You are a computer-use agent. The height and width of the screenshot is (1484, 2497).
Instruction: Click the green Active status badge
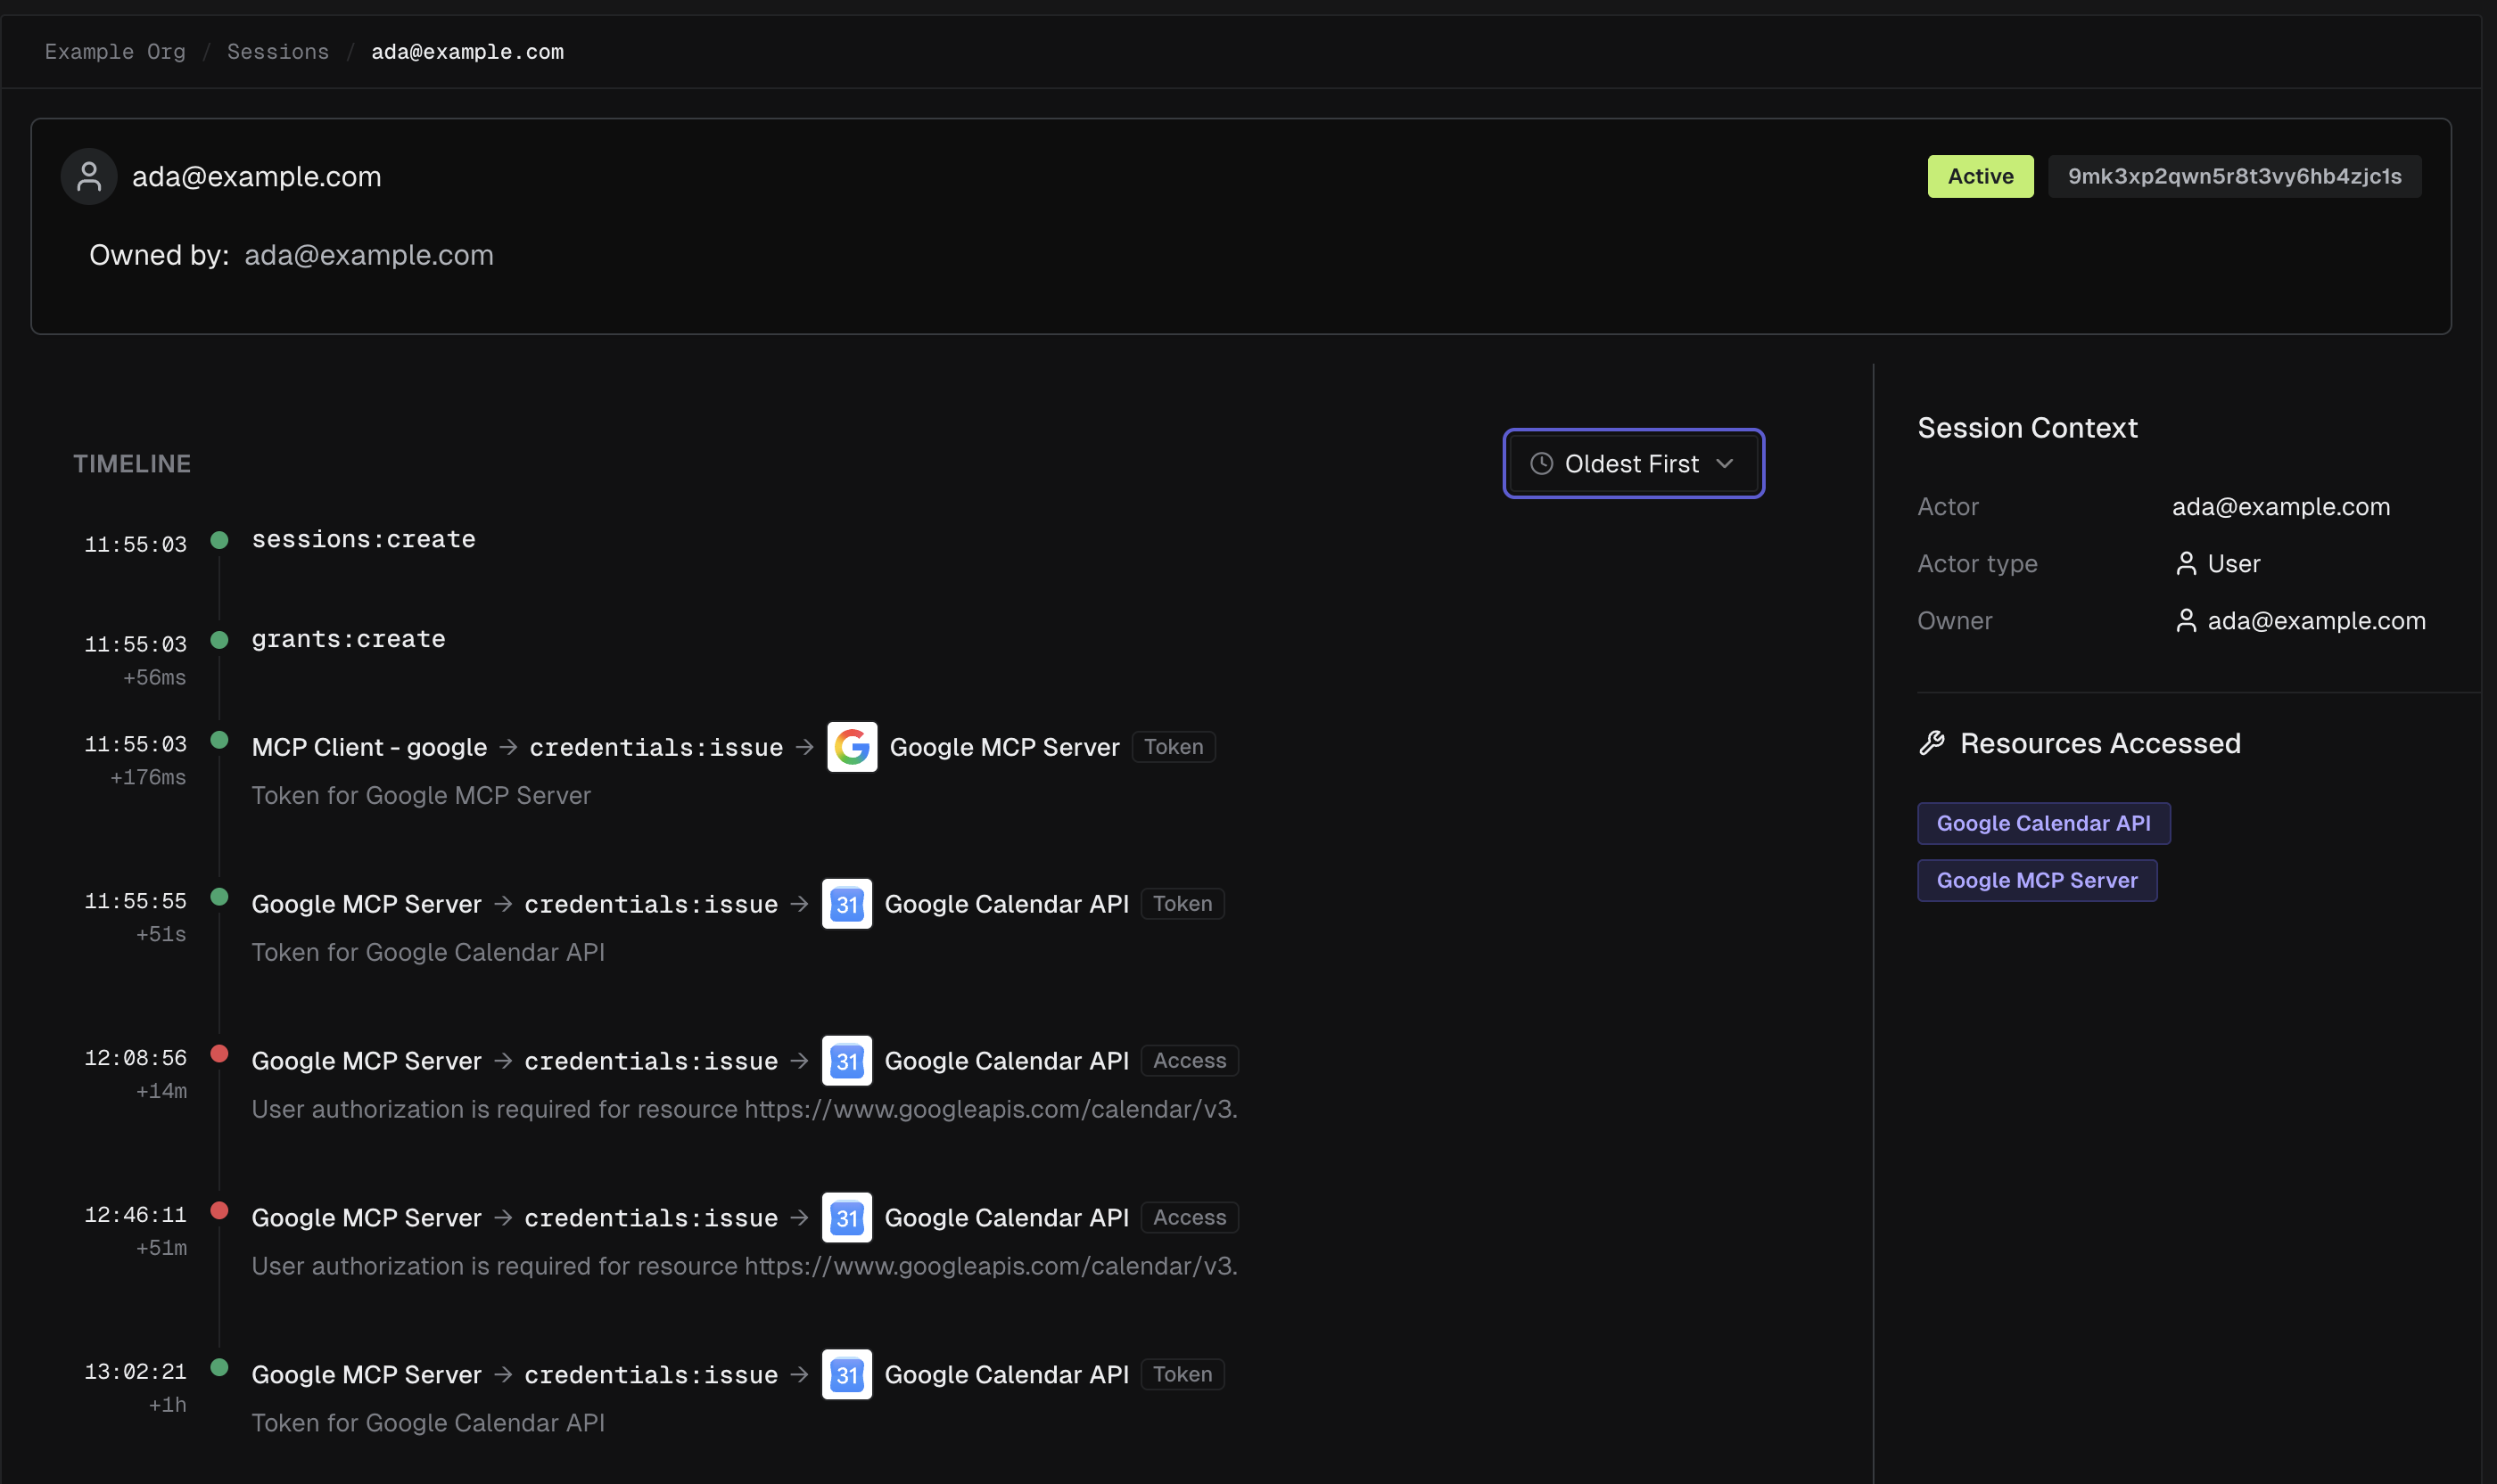(1981, 177)
